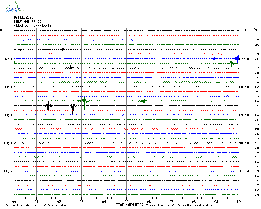Click the Traces clipped footnote text

[181, 205]
